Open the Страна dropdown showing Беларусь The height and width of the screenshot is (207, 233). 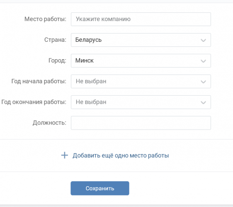[x=141, y=40]
